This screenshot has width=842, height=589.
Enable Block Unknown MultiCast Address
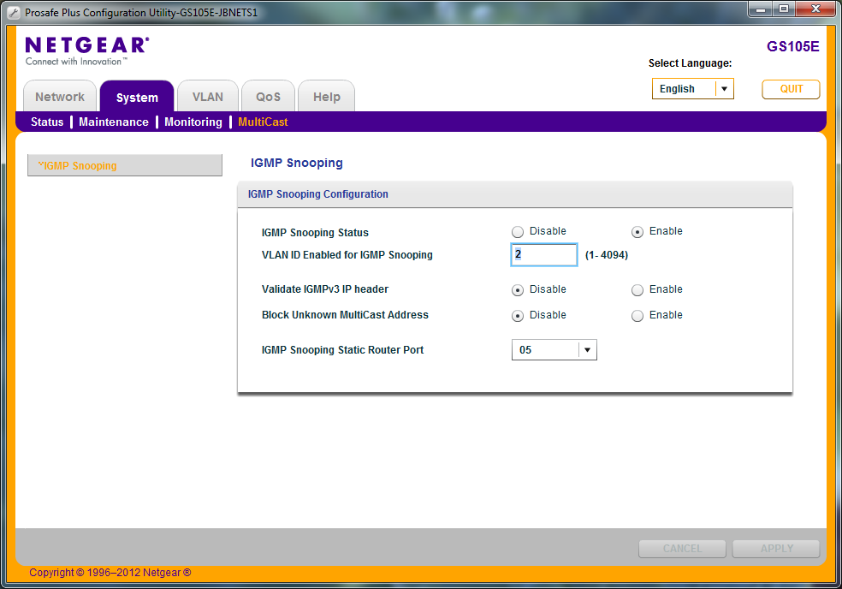coord(637,315)
